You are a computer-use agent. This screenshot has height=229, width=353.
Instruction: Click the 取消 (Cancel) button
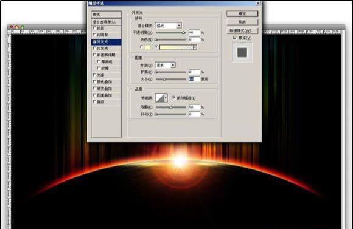point(242,22)
